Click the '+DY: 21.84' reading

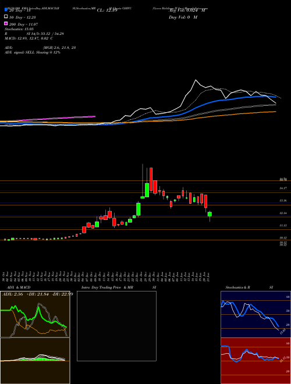tap(37, 294)
